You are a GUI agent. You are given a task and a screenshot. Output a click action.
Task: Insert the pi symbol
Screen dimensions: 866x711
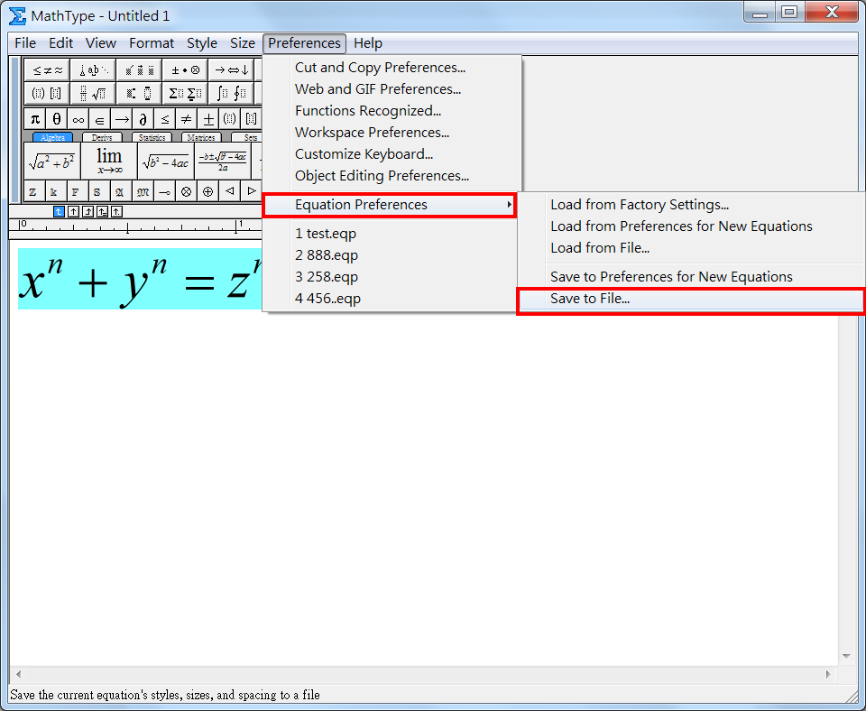pyautogui.click(x=35, y=119)
